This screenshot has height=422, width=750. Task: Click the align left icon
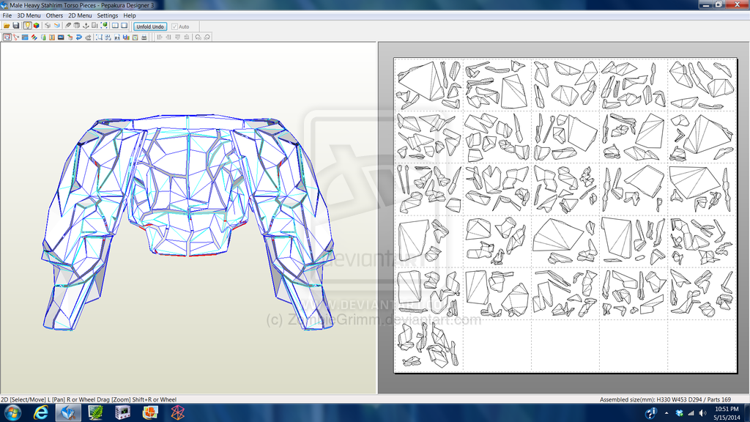[x=159, y=37]
